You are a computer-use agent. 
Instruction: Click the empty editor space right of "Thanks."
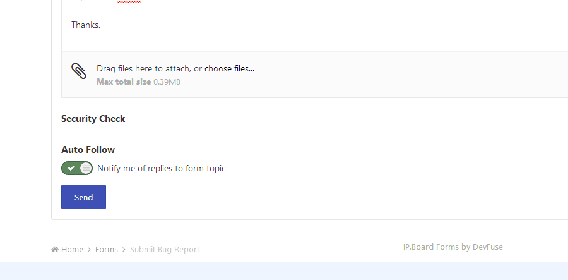click(x=316, y=25)
